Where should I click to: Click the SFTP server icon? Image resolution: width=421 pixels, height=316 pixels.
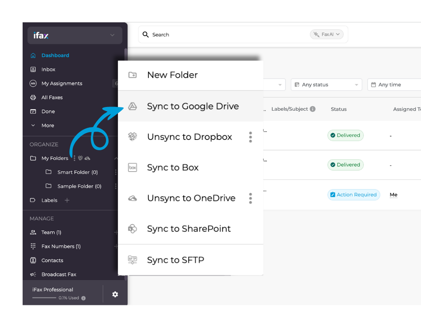[x=132, y=260]
